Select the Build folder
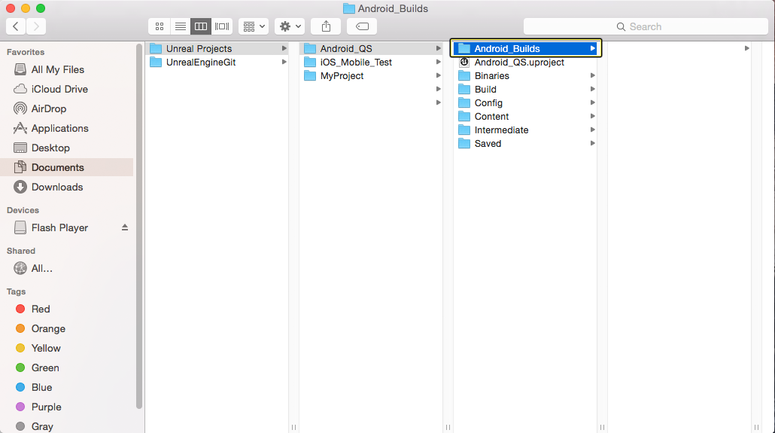The image size is (775, 433). tap(526, 90)
